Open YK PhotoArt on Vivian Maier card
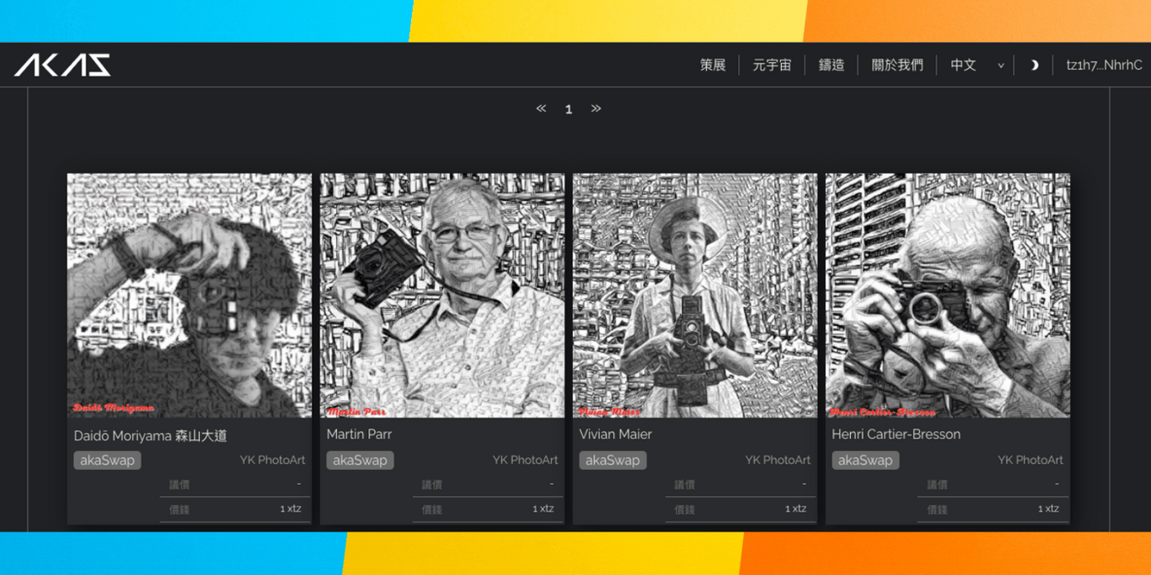The width and height of the screenshot is (1151, 575). pos(778,460)
